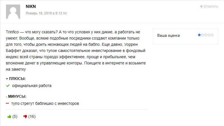Open the NIKN user profile name
Viewport: 224px width, 126px height.
tap(31, 6)
